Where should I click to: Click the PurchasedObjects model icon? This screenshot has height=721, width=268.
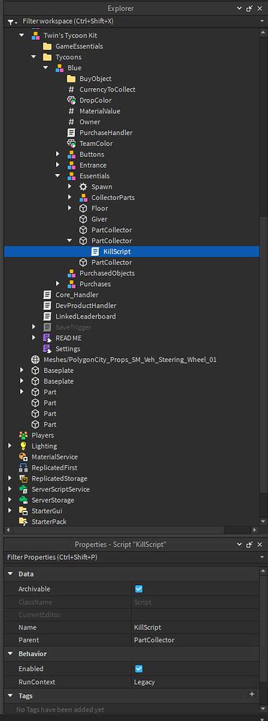pyautogui.click(x=71, y=273)
